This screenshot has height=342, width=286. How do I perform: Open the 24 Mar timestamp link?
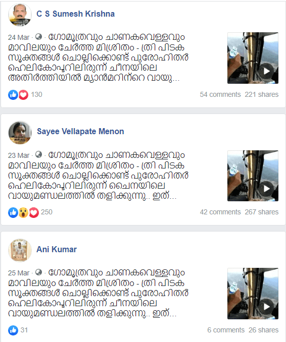19,37
